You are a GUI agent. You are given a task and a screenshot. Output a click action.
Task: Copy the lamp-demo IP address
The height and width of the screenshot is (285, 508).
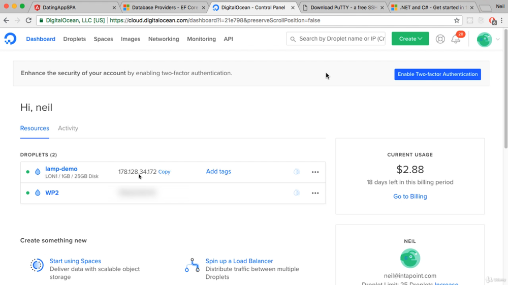pyautogui.click(x=164, y=172)
